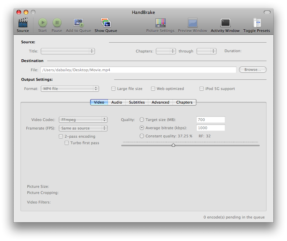
Task: Enable Turbo first pass checkbox
Action: click(67, 143)
